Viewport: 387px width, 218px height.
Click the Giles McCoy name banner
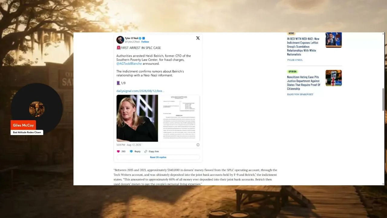tap(23, 125)
